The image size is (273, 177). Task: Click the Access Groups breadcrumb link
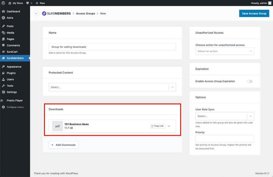(x=85, y=14)
